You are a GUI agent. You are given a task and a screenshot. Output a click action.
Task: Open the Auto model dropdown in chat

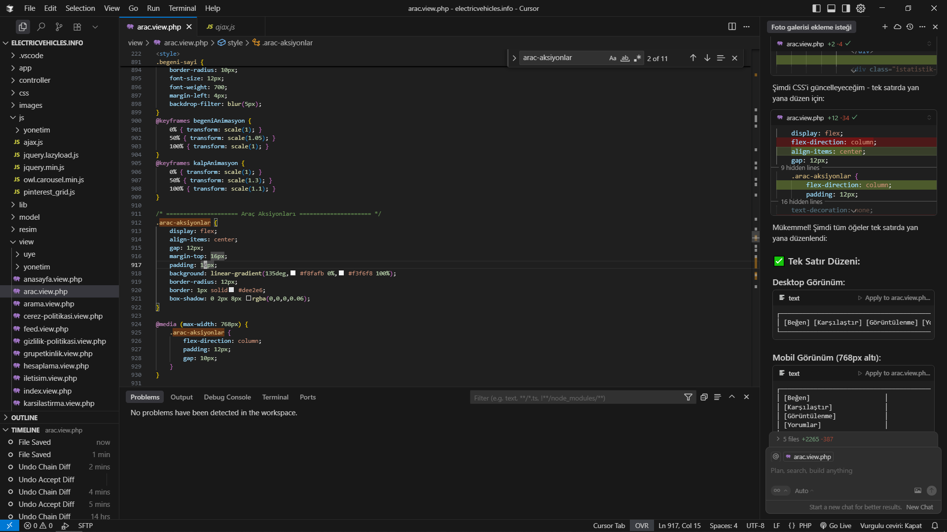pyautogui.click(x=804, y=491)
